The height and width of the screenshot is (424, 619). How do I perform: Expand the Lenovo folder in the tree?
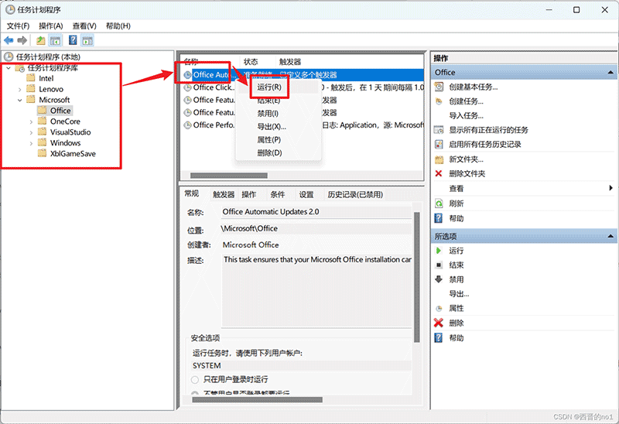pos(20,89)
